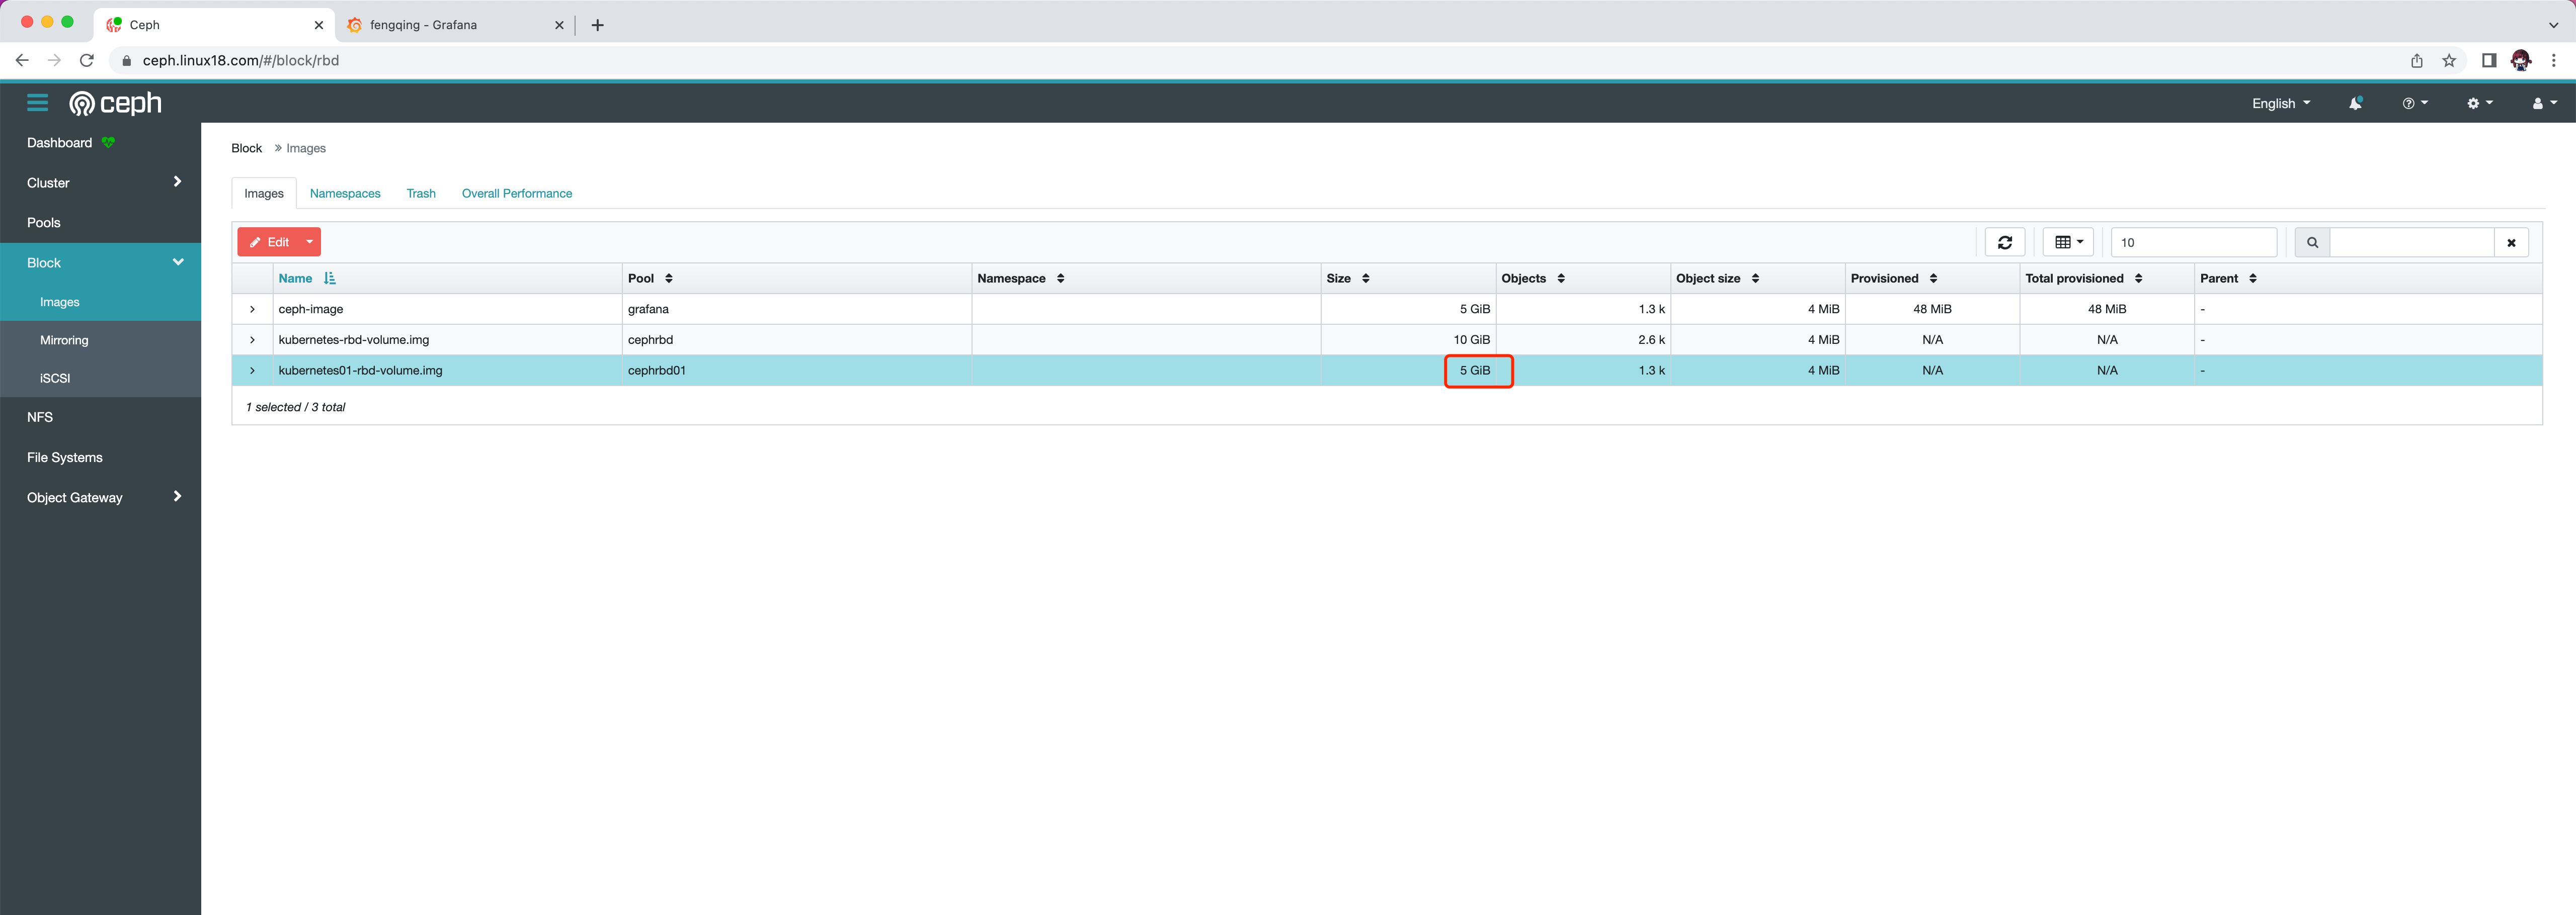Switch to the Images tab

pyautogui.click(x=264, y=194)
